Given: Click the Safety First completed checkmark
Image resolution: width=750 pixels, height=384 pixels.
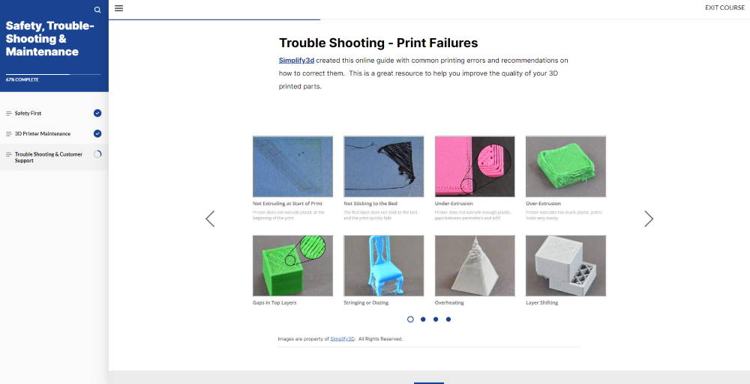Looking at the screenshot, I should [97, 113].
